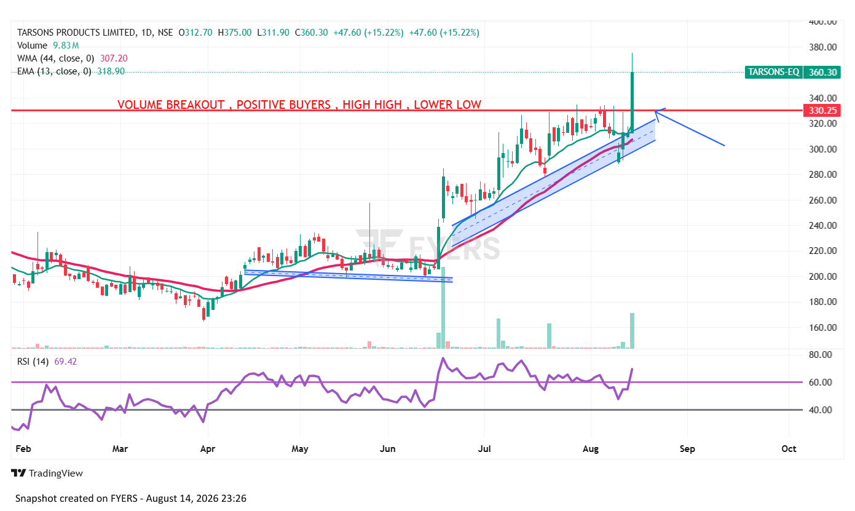Image resolution: width=855 pixels, height=511 pixels.
Task: Select the VOLUME BREAKOUT annotation text
Action: pos(299,105)
